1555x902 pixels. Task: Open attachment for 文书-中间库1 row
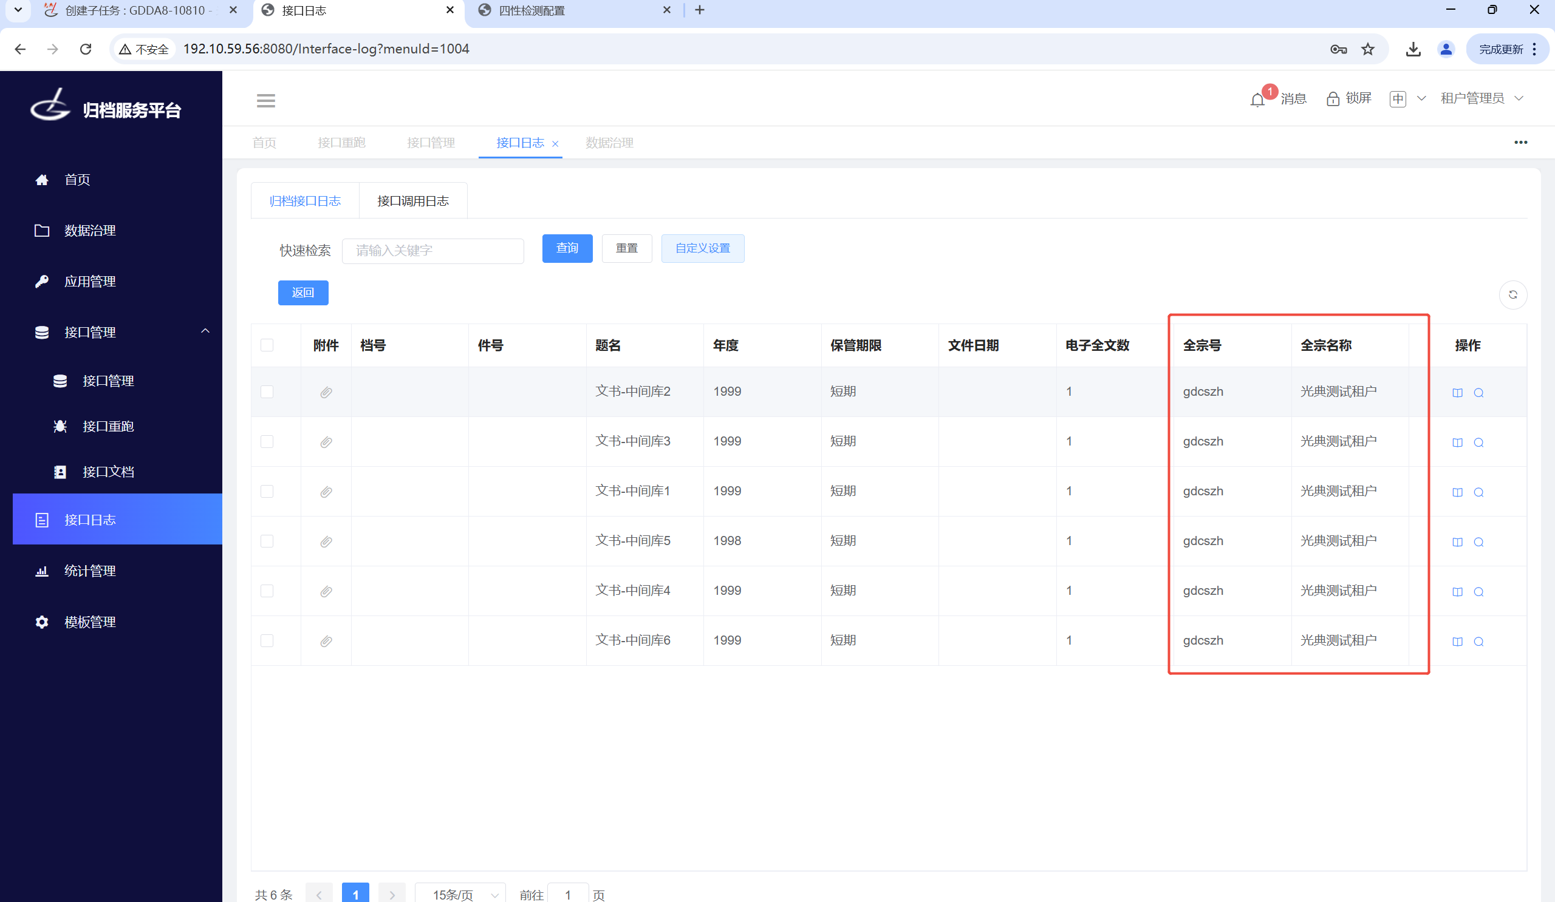326,492
